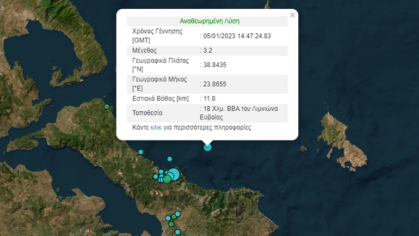Select the bottommost cyan marker near the screen's lower edge
The height and width of the screenshot is (236, 419).
pyautogui.click(x=178, y=232)
